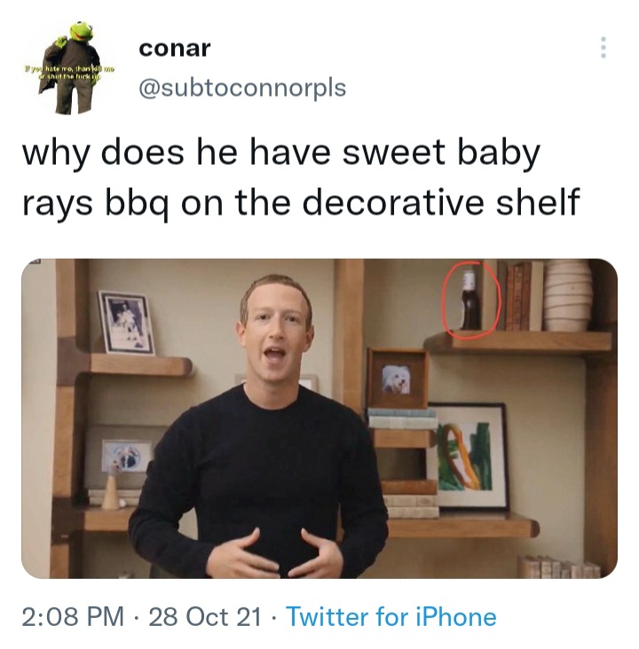639x649 pixels.
Task: Click the 28 Oct 21 date
Action: [205, 617]
